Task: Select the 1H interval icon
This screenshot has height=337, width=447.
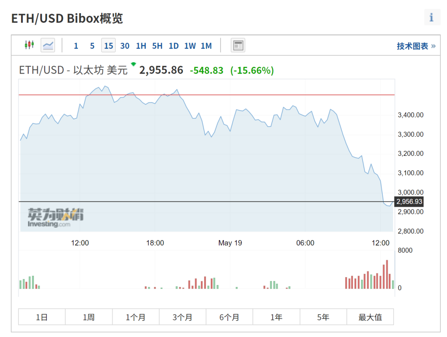Action: pyautogui.click(x=141, y=46)
